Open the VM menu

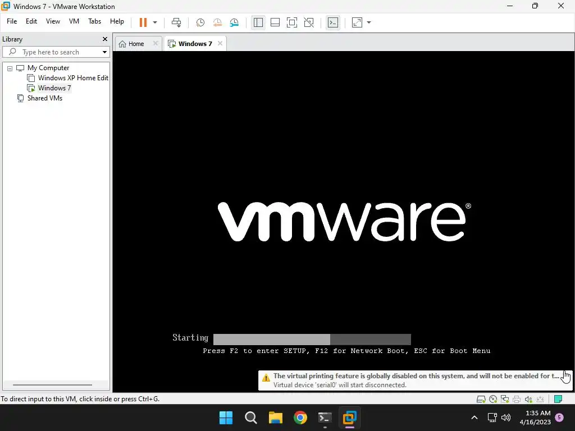point(74,21)
